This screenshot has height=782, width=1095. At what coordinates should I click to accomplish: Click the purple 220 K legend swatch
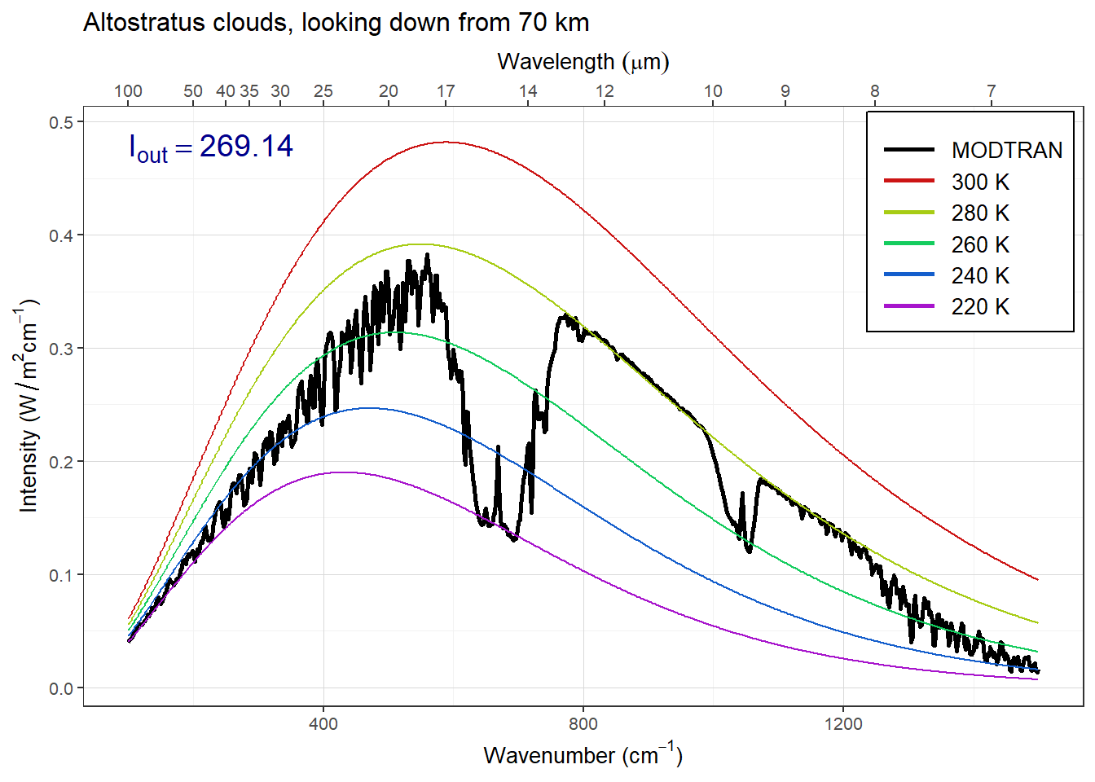pyautogui.click(x=909, y=305)
